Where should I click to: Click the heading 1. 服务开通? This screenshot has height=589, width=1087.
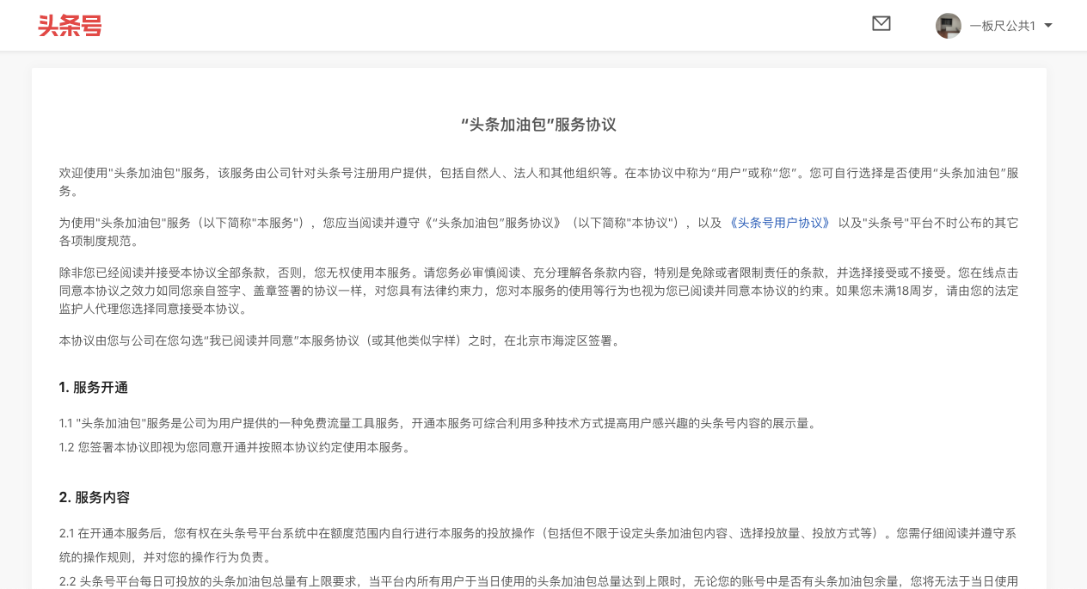(x=94, y=387)
